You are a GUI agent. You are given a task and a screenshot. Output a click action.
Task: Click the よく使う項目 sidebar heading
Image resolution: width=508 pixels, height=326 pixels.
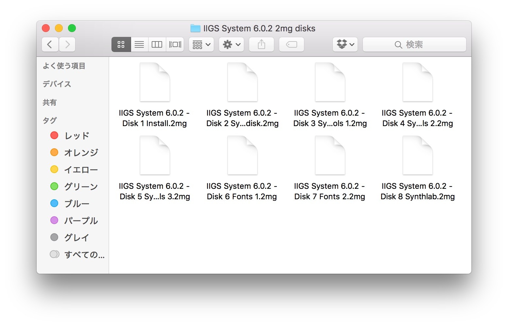point(64,66)
